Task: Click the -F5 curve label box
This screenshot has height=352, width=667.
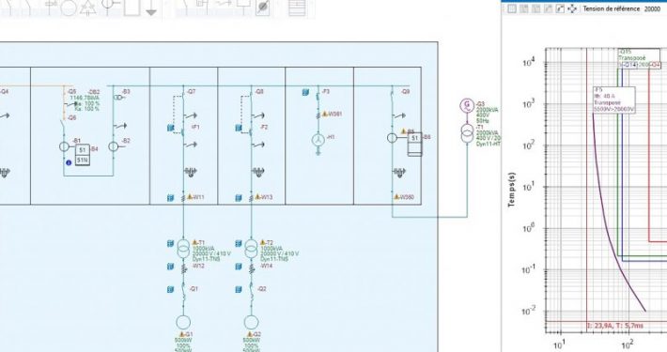Action: (x=614, y=99)
